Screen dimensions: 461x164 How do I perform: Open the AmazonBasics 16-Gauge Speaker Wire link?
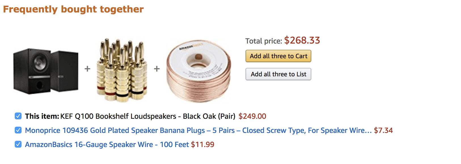107,144
